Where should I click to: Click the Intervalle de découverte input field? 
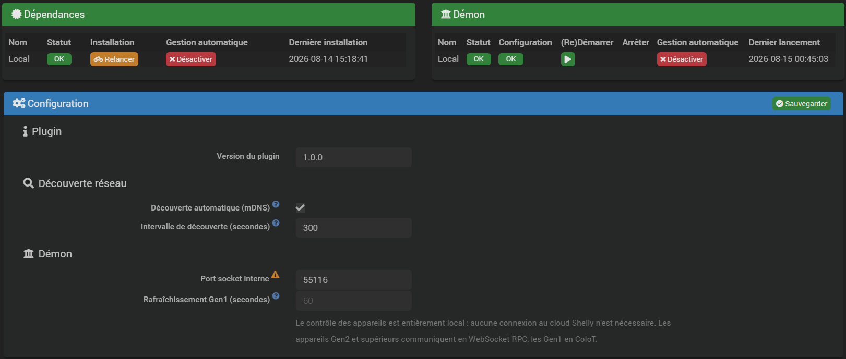point(354,228)
